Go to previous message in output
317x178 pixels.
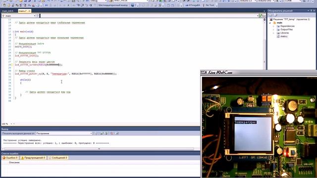102,133
